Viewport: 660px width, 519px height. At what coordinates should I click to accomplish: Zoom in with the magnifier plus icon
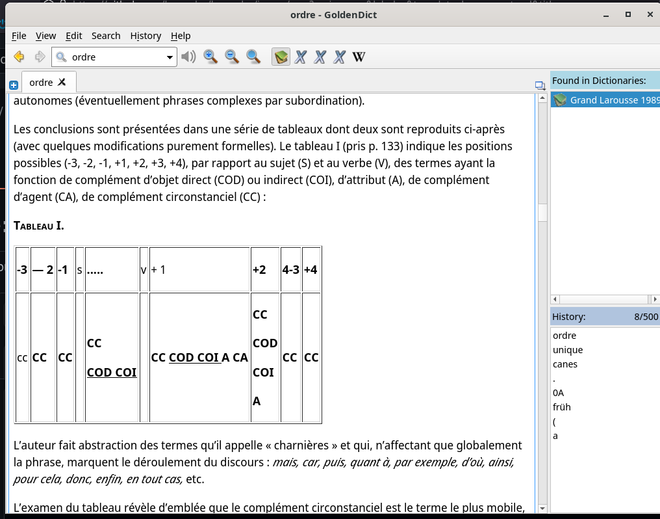click(x=210, y=57)
